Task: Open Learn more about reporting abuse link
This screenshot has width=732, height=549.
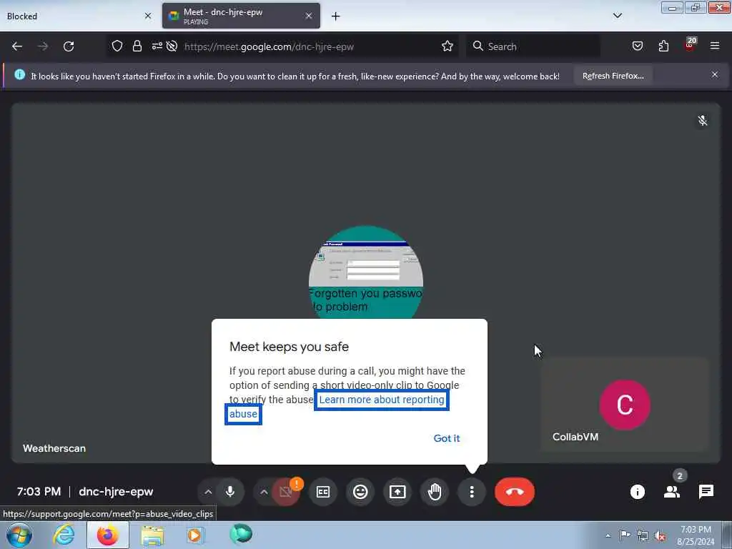Action: [x=382, y=400]
